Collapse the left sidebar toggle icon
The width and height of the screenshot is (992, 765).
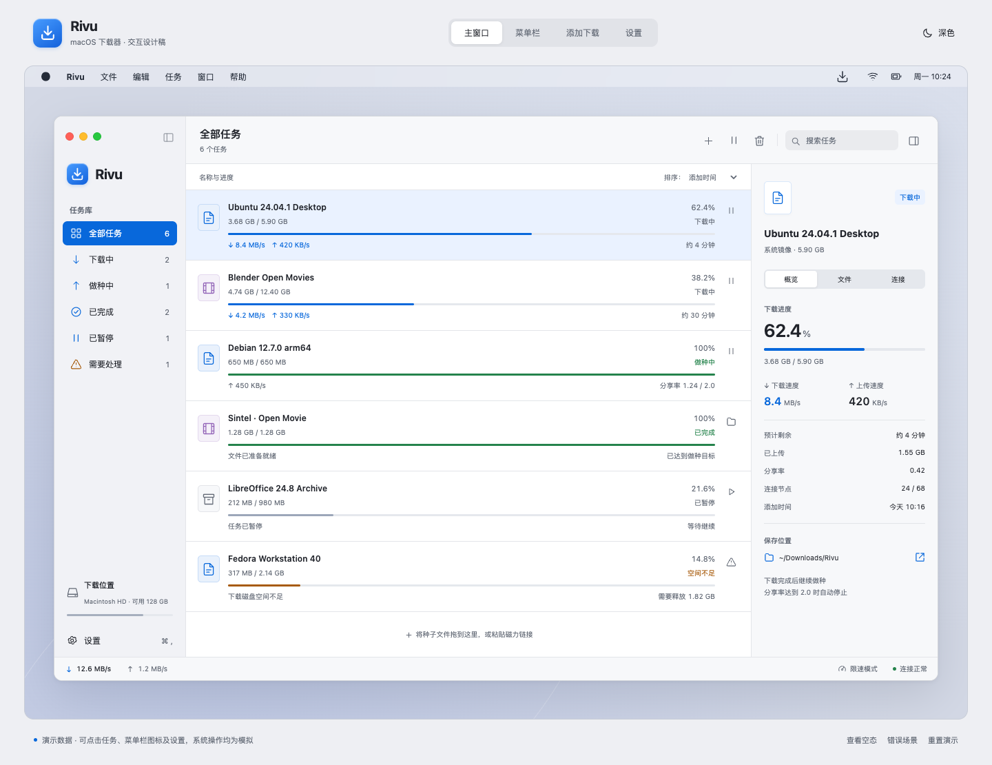(168, 137)
